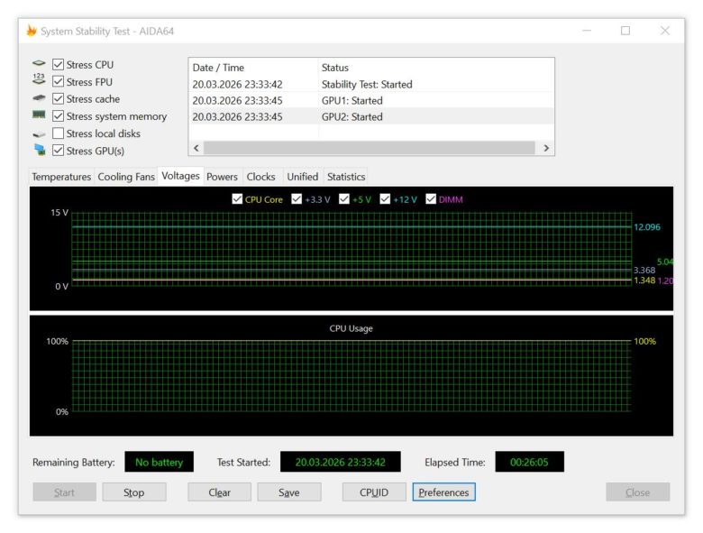
Task: Click the CPU Usage graph title
Action: pos(351,328)
